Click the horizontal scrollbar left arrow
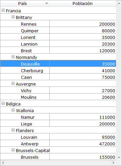This screenshot has height=166, width=122. 3,163
